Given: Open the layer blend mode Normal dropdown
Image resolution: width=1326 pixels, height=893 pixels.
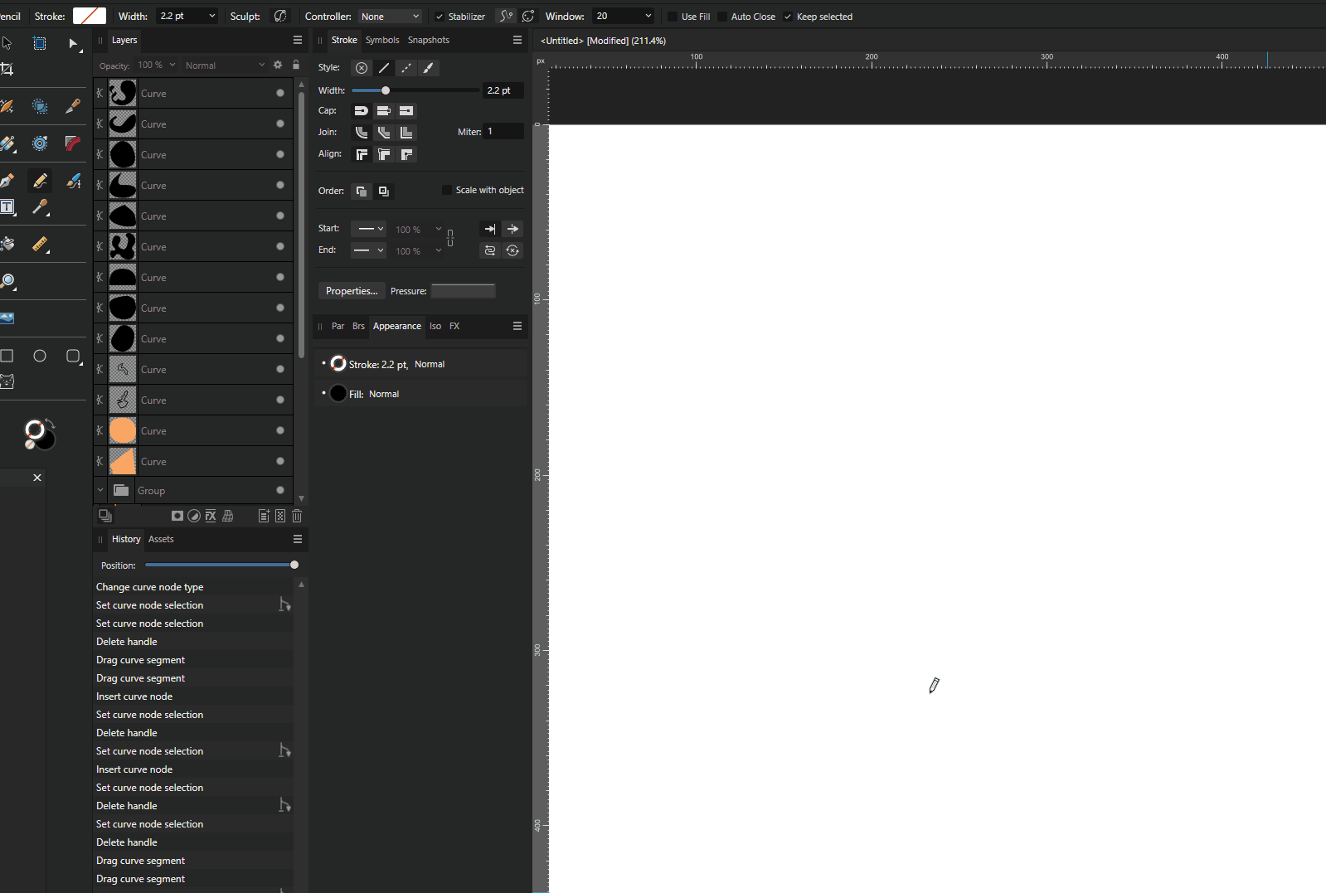Looking at the screenshot, I should pyautogui.click(x=225, y=66).
